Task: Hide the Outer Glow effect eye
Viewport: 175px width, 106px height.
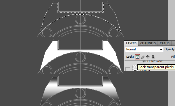Action: (144, 61)
